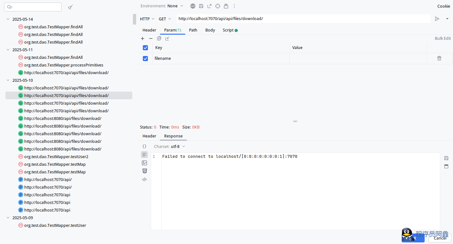Add a new parameter row with plus icon
Viewport: 453px width, 244px height.
pos(142,38)
